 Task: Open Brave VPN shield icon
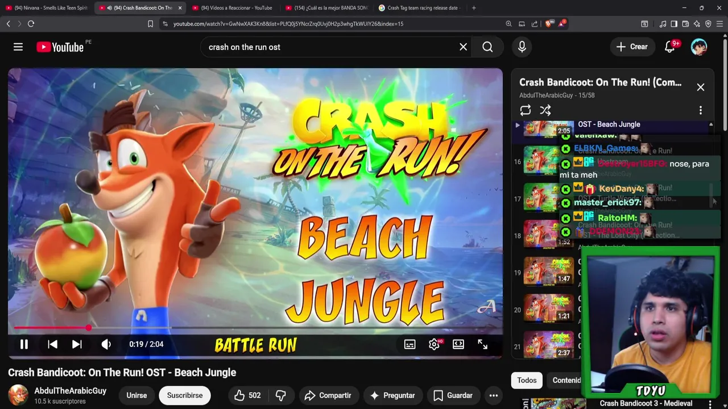click(708, 24)
